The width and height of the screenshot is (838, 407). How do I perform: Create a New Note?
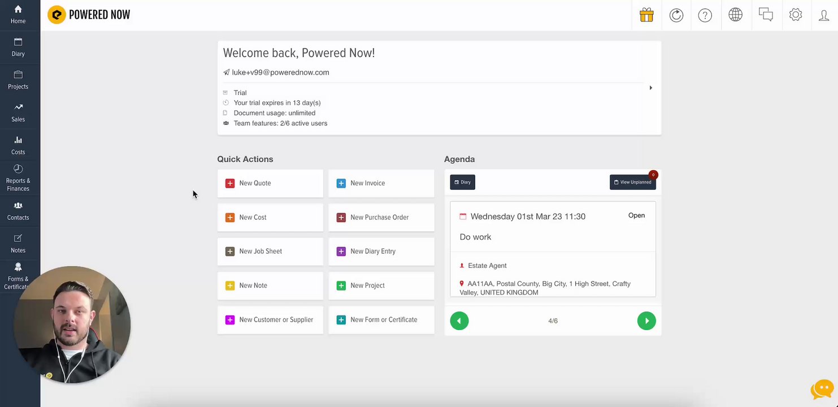click(270, 285)
